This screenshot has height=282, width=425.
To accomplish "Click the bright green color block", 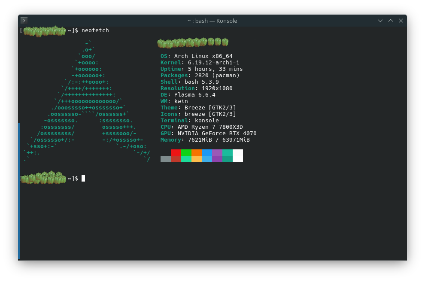I will 186,152.
